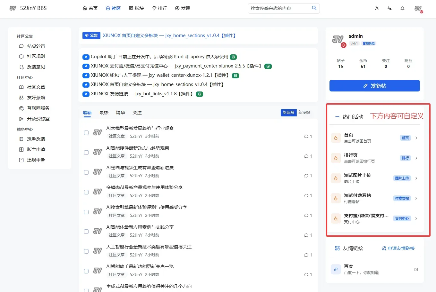Go to 首页 in top navigation

pos(90,8)
